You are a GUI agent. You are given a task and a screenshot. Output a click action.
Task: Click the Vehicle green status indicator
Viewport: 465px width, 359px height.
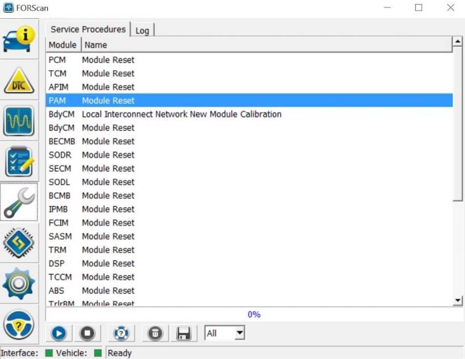(98, 353)
